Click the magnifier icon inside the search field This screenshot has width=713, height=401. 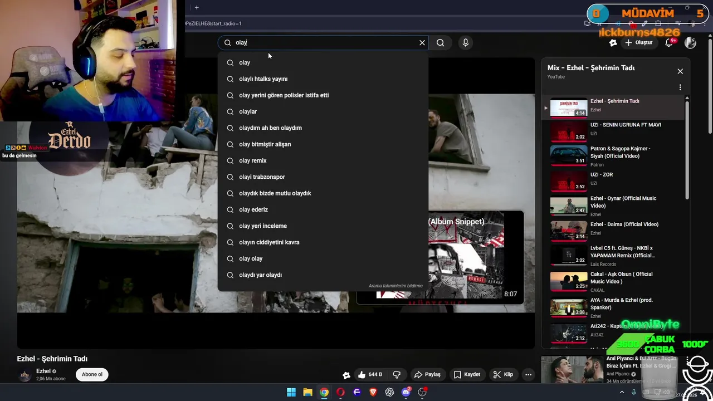(227, 42)
